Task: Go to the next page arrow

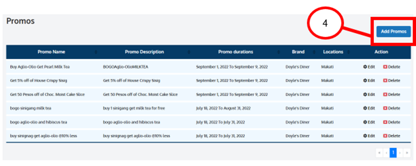Action: click(400, 153)
